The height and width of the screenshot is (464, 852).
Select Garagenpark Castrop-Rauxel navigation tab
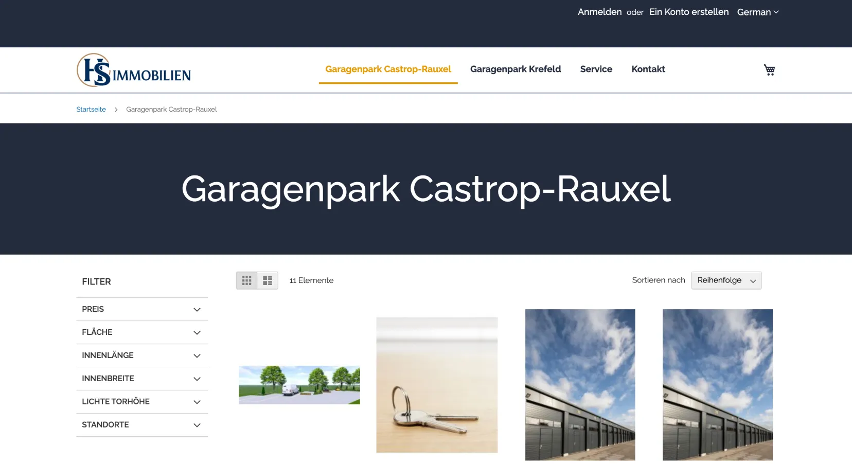tap(388, 69)
